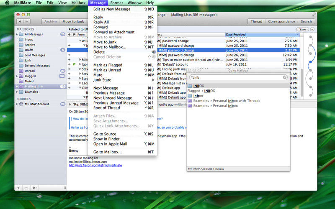The width and height of the screenshot is (335, 209).
Task: Choose Reply from Message menu
Action: pyautogui.click(x=123, y=17)
